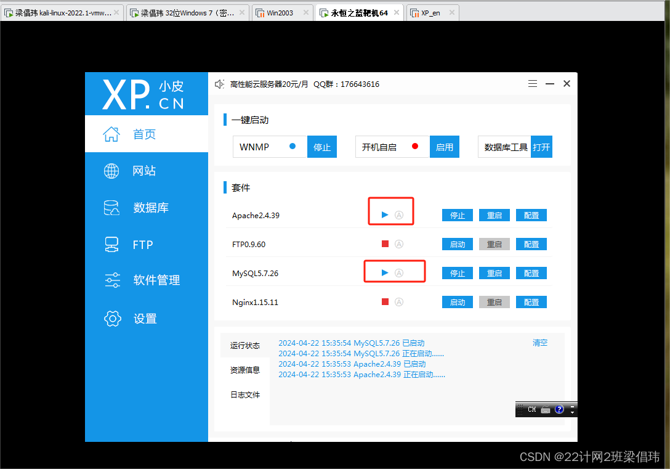Open MySQL5.7.26 配置 settings
The width and height of the screenshot is (670, 469).
pyautogui.click(x=531, y=273)
